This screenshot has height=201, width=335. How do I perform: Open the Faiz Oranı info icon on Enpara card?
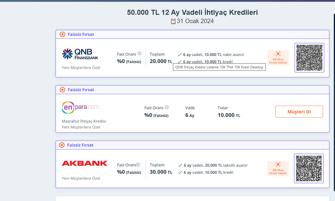click(x=167, y=107)
